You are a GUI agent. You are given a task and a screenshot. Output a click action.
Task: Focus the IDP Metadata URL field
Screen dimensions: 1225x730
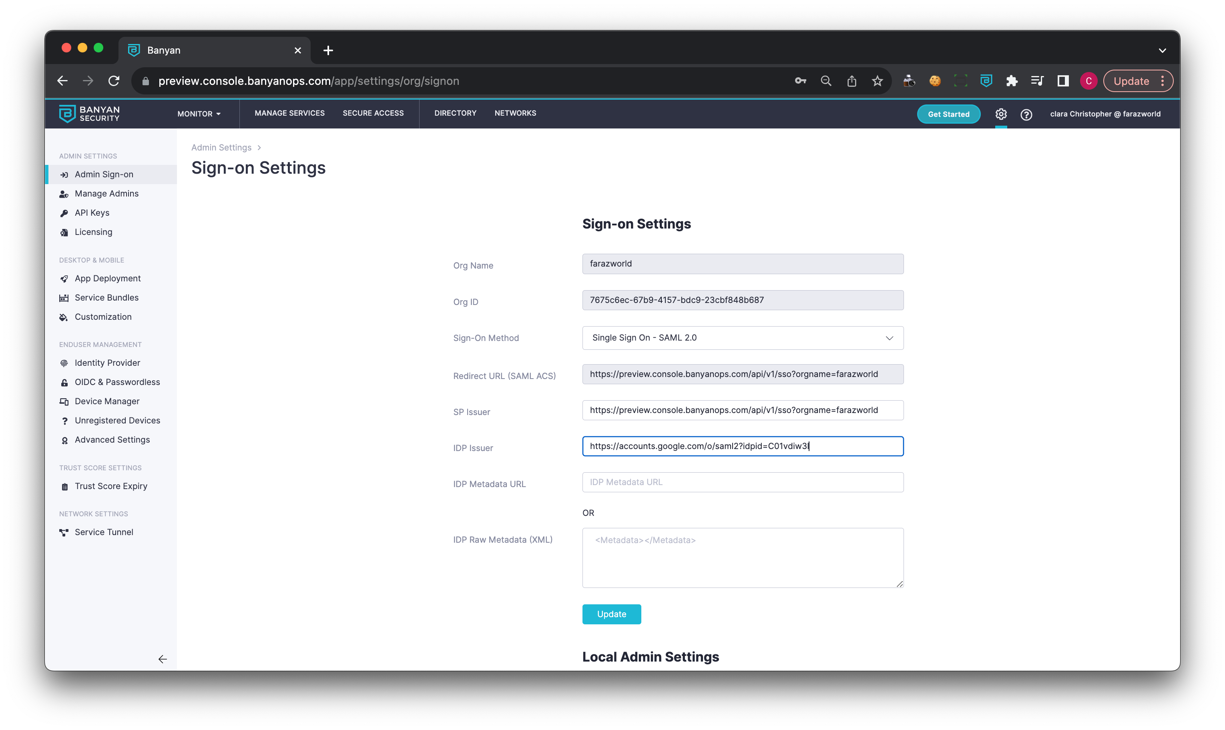742,482
